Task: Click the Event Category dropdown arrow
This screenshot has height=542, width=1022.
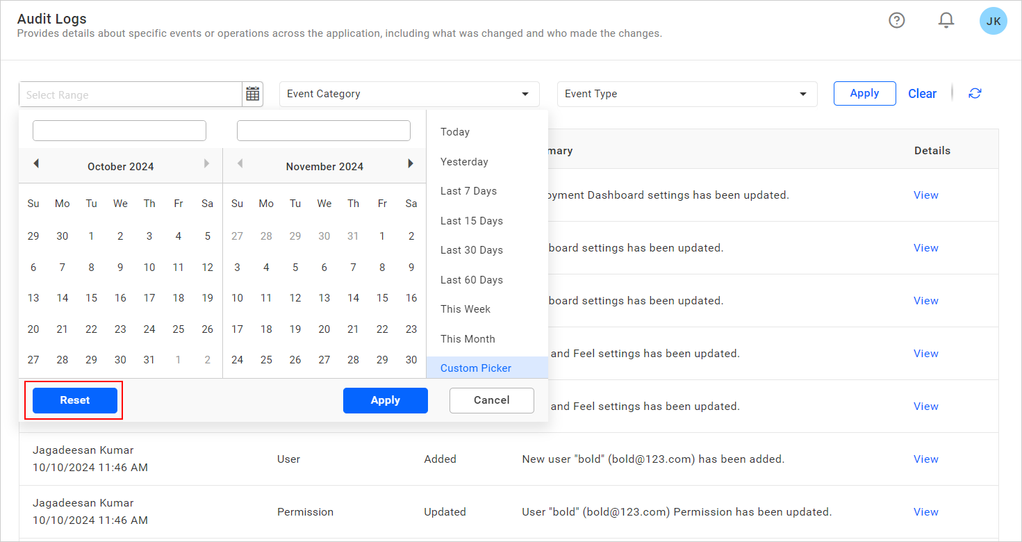Action: [525, 93]
